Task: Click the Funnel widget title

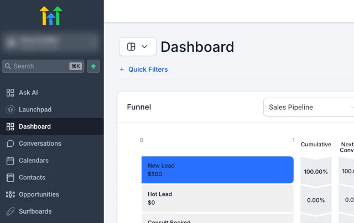Action: 139,107
